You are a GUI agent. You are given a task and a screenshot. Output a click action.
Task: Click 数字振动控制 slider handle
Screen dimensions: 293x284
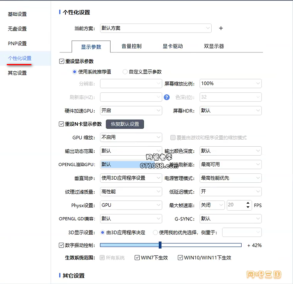pos(160,245)
